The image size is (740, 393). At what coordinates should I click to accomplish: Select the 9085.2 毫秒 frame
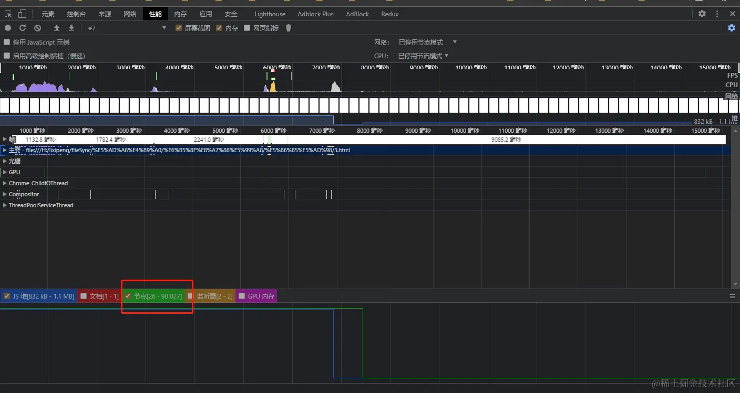[x=506, y=140]
